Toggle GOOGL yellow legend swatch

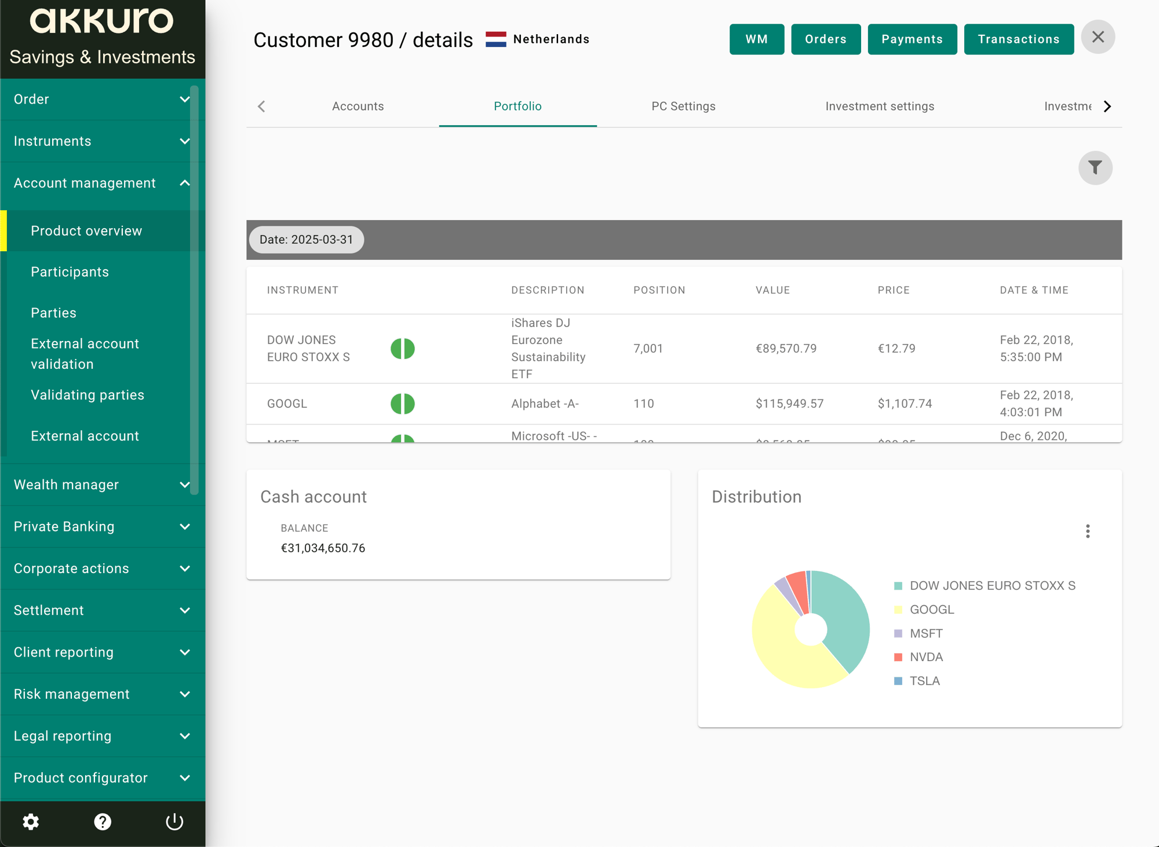(x=898, y=610)
